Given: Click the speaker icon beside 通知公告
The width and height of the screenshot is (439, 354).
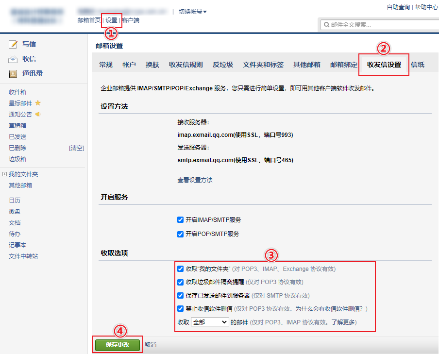Looking at the screenshot, I should click(38, 115).
